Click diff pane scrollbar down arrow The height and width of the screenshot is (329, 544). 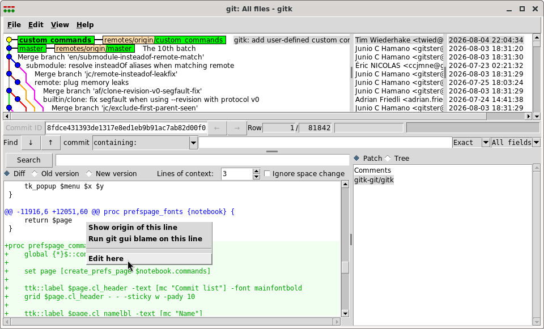[x=345, y=313]
